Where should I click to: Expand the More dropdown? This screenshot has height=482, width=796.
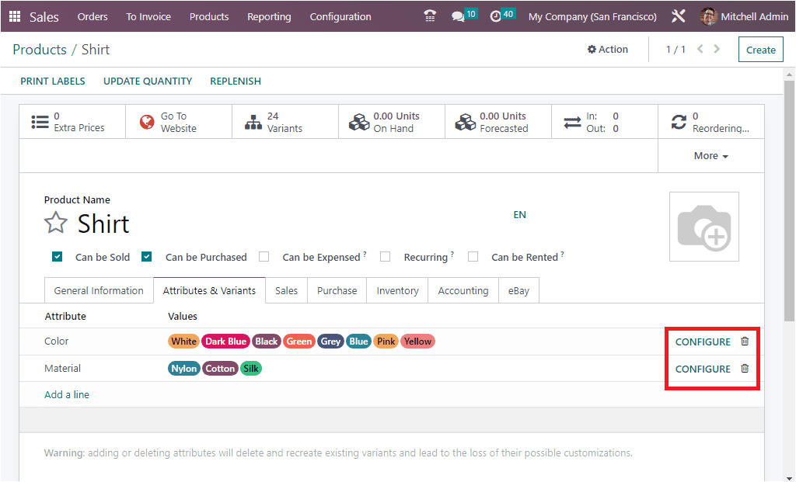click(x=711, y=155)
